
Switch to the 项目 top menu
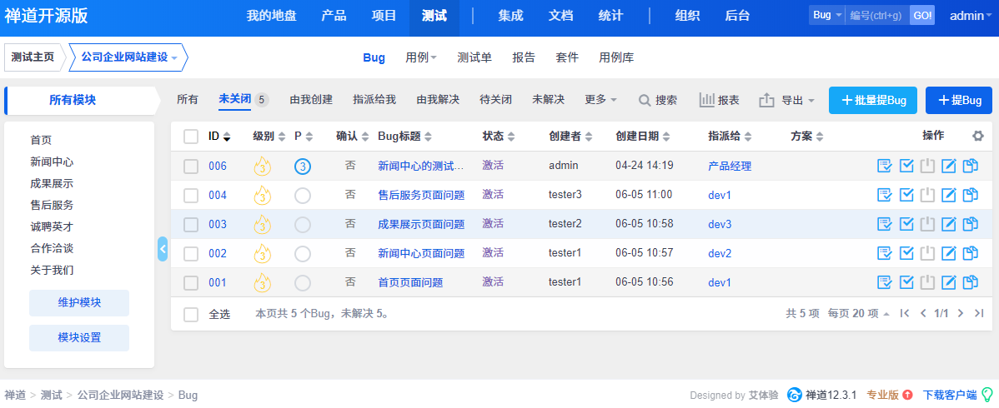pos(384,16)
